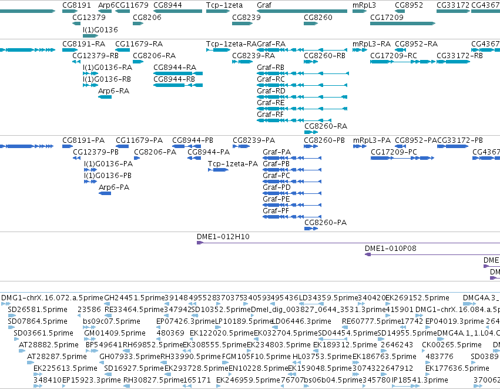The width and height of the screenshot is (500, 389).
Task: Open the CG8239-RA transcript label
Action: 253,55
